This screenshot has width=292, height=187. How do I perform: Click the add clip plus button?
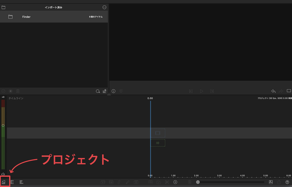pyautogui.click(x=175, y=182)
